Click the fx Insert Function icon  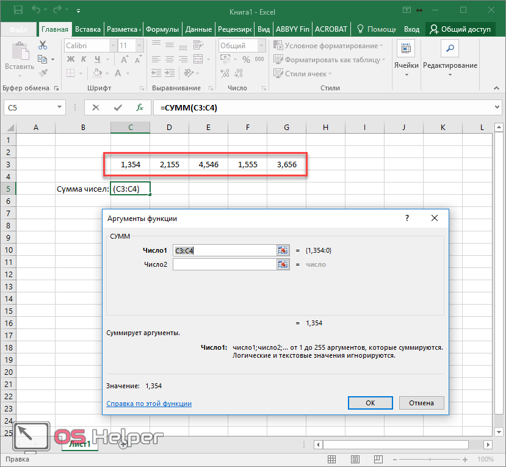click(140, 107)
